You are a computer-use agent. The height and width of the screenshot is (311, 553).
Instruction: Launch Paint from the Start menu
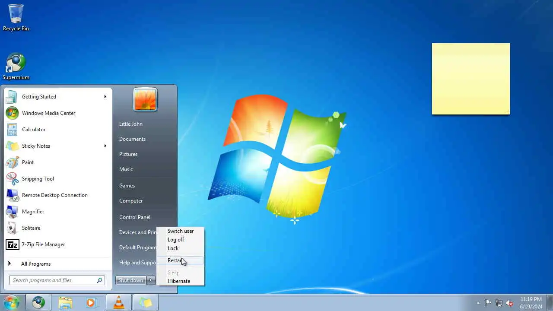coord(58,162)
